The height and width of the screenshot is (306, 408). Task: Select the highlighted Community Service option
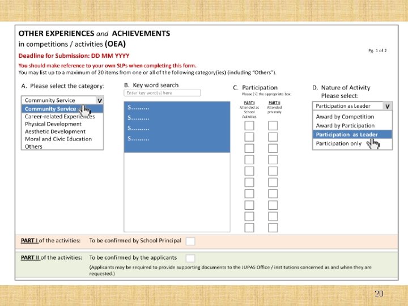(x=62, y=109)
